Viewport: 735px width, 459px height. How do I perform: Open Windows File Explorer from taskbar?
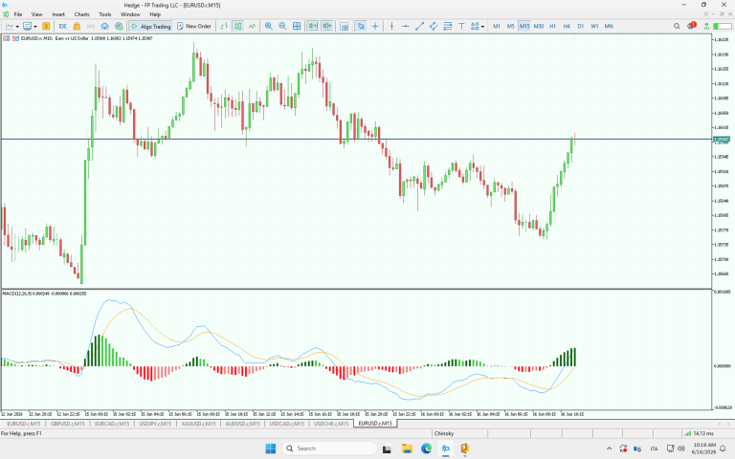pos(407,448)
